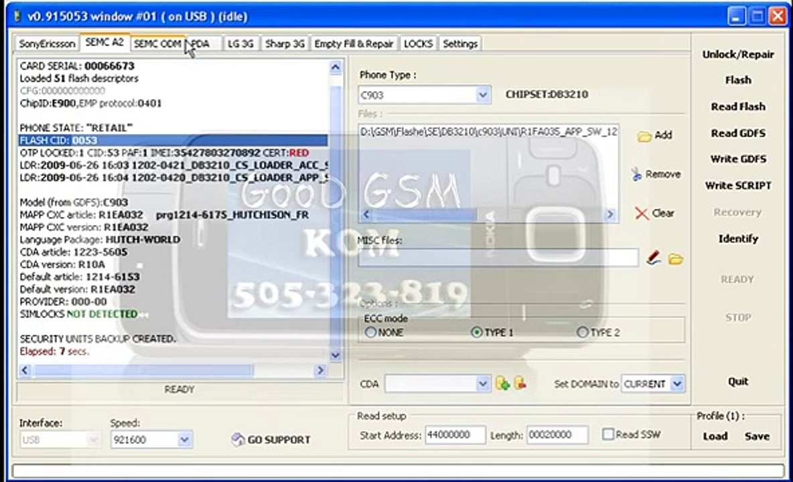Click the log horizontal scroll left arrow
Image resolution: width=793 pixels, height=482 pixels.
tap(25, 371)
